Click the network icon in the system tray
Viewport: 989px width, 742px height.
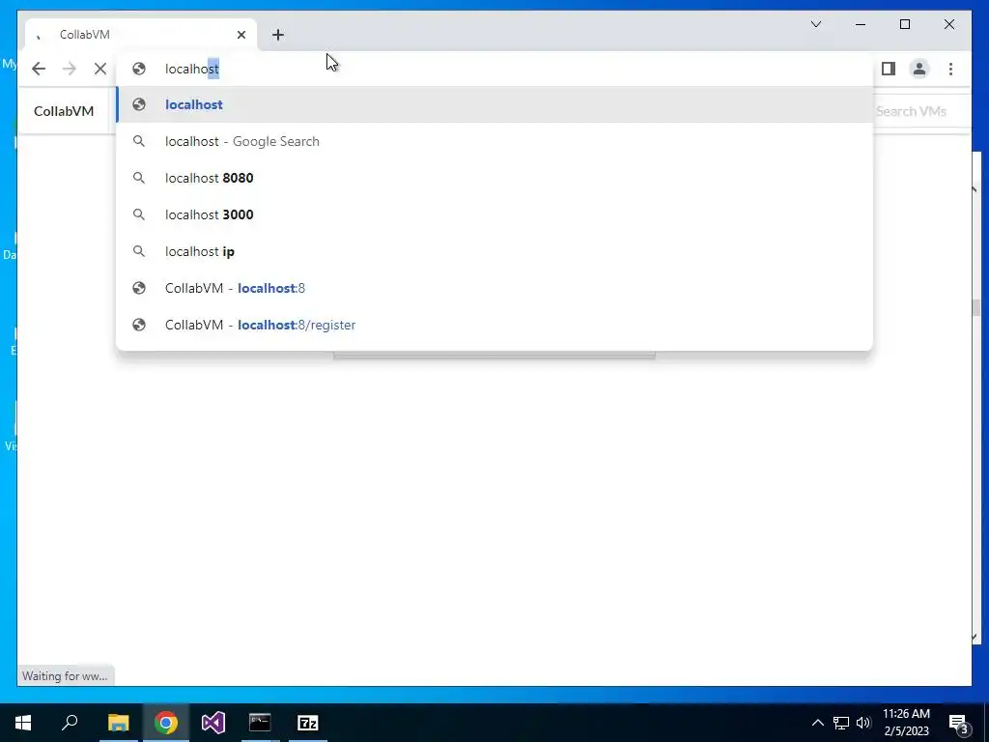841,723
